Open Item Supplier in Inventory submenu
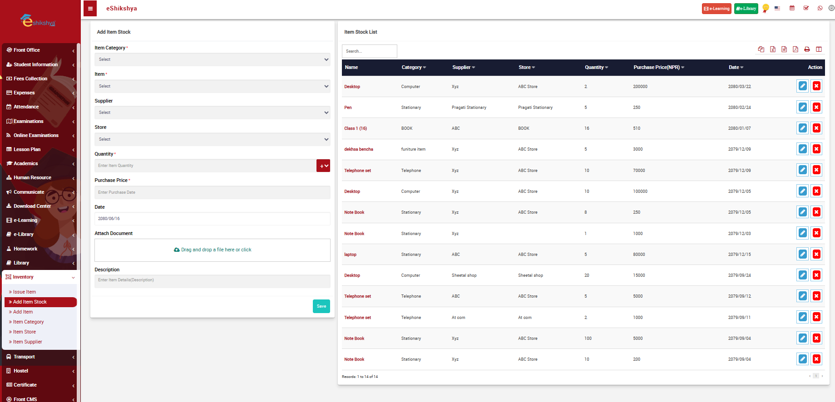835x402 pixels. click(27, 342)
